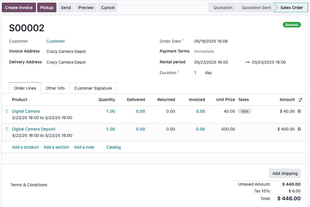Click the Duration help question mark
The image size is (310, 207).
pos(178,72)
